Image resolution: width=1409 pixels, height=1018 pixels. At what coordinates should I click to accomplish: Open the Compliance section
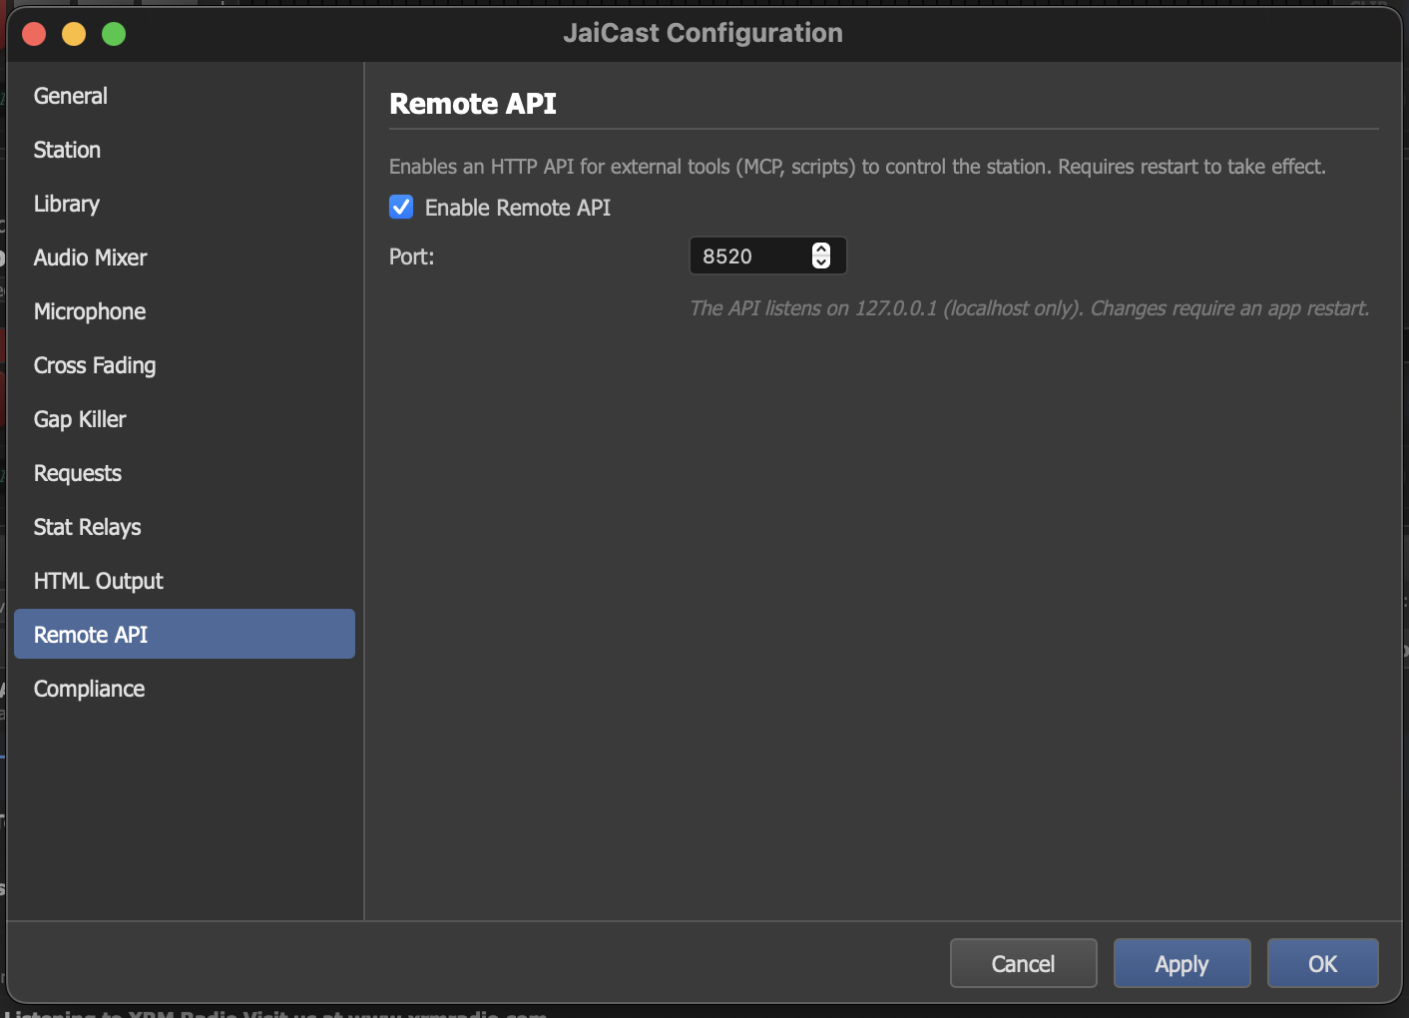185,689
